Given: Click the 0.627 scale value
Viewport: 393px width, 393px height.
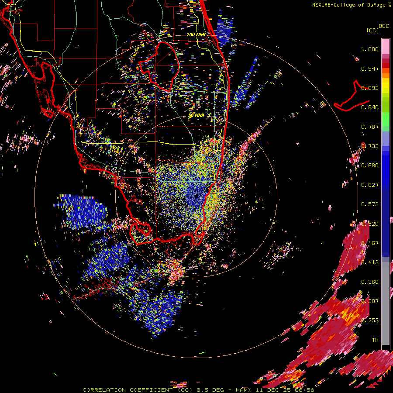Looking at the screenshot, I should (x=370, y=185).
